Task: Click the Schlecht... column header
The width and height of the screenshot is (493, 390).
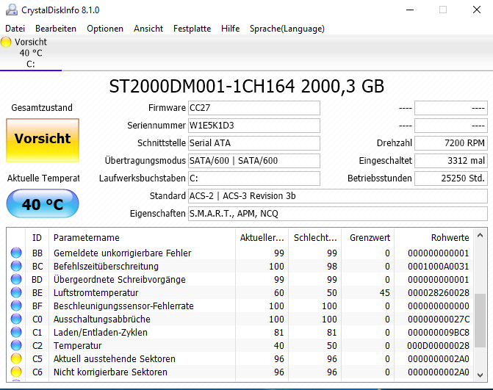Action: tap(314, 237)
